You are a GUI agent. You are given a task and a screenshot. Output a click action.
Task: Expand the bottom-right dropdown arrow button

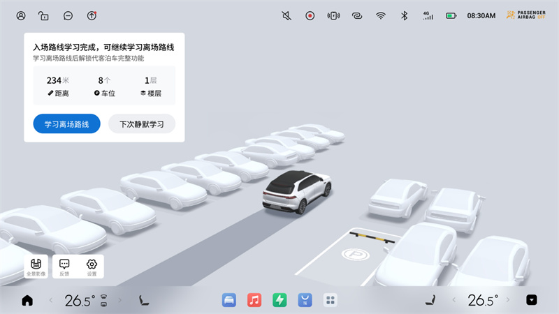(532, 300)
